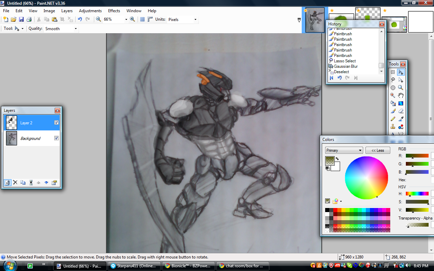Screen dimensions: 434x271
Task: Open the Quality dropdown set to Smooth
Action: click(x=60, y=28)
